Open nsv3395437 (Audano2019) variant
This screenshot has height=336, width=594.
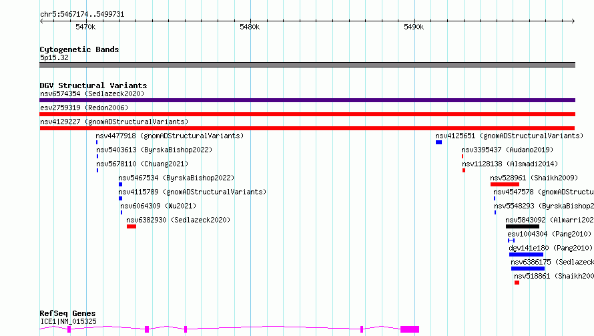tap(507, 150)
